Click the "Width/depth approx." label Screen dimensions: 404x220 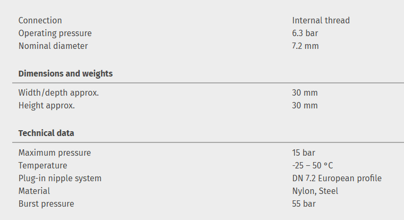click(x=58, y=92)
